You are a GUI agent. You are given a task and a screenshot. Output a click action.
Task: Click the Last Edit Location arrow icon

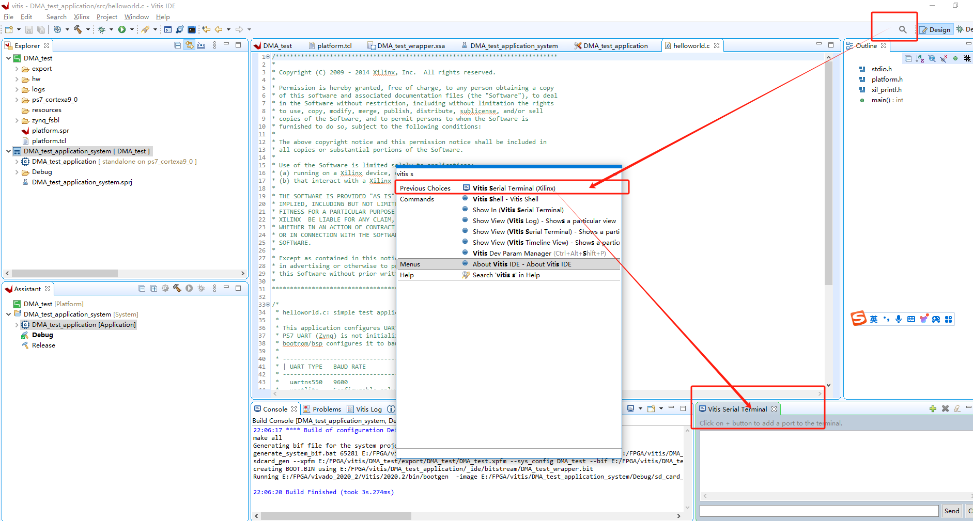point(206,29)
